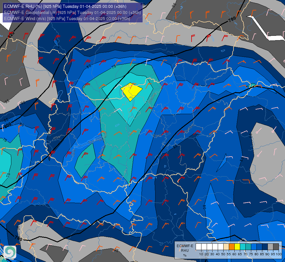The height and width of the screenshot is (262, 285).
Task: Click the '800' geopotential contour label
Action: tap(8, 125)
